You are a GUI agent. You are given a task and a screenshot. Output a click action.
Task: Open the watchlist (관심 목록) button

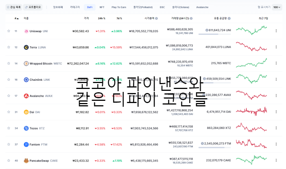tap(14, 7)
